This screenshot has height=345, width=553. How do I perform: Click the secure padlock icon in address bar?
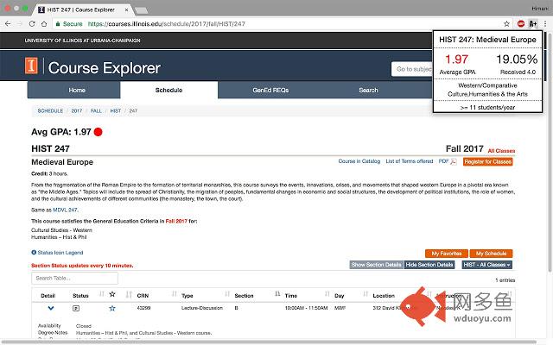point(58,24)
